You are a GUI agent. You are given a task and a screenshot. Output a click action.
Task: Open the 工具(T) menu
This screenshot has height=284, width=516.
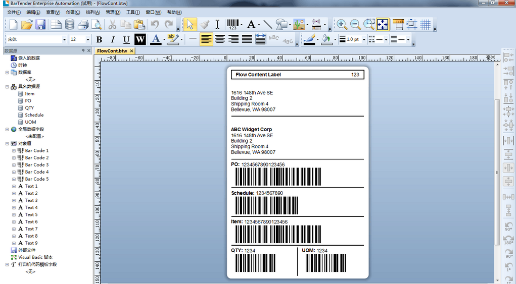tap(133, 12)
